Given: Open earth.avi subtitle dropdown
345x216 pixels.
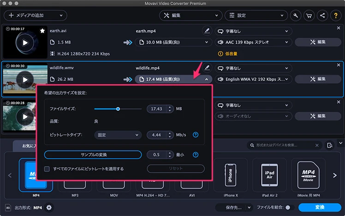Looking at the screenshot, I should (x=254, y=31).
